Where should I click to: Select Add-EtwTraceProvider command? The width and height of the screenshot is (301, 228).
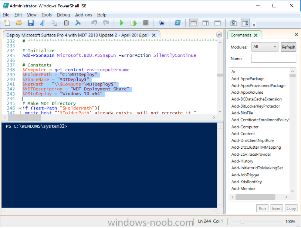click(251, 154)
